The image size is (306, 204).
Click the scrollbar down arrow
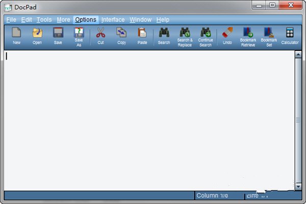pos(298,187)
